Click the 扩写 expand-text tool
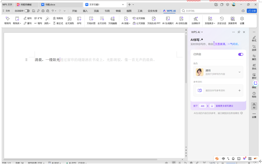Screen dimensions: 262x164 38,18
